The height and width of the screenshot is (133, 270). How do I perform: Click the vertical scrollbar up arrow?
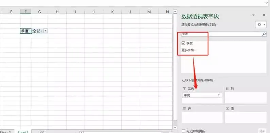pyautogui.click(x=175, y=12)
